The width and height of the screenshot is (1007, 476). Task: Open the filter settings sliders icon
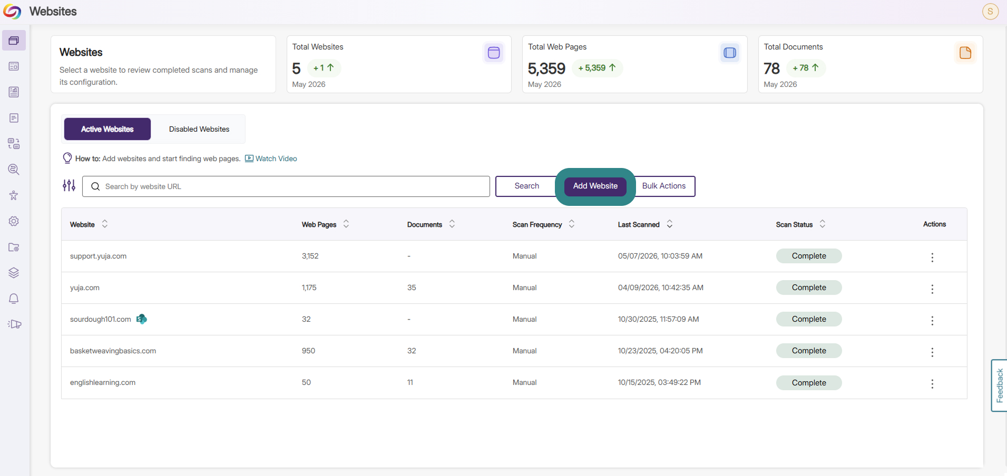[69, 185]
